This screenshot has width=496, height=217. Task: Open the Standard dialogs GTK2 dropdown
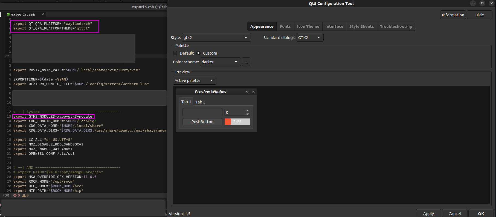pos(310,37)
